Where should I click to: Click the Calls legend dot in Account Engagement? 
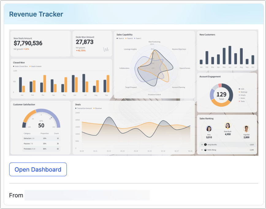pos(239,89)
